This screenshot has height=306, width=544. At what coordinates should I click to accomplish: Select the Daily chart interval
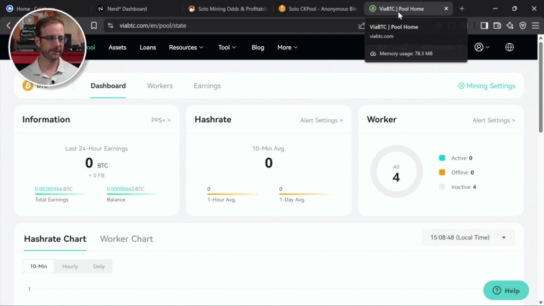[99, 267]
